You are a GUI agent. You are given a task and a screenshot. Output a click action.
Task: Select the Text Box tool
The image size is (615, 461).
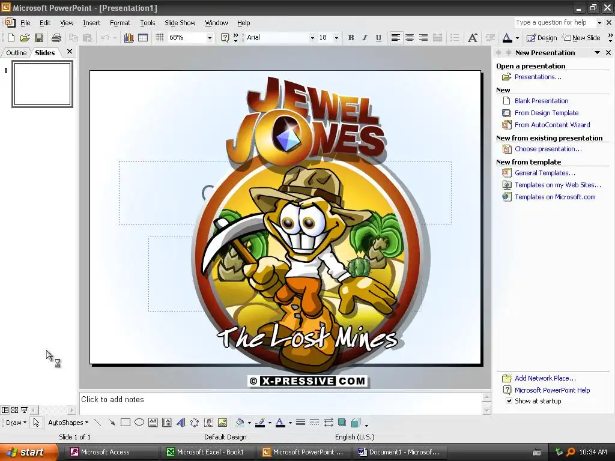coord(153,423)
